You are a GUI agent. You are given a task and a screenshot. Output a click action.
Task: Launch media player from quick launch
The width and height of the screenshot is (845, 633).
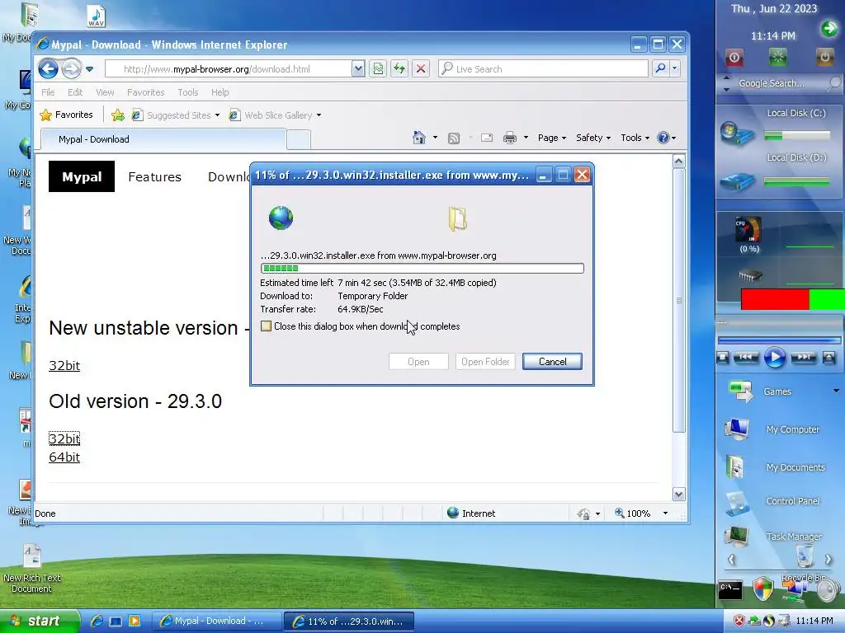pyautogui.click(x=135, y=621)
